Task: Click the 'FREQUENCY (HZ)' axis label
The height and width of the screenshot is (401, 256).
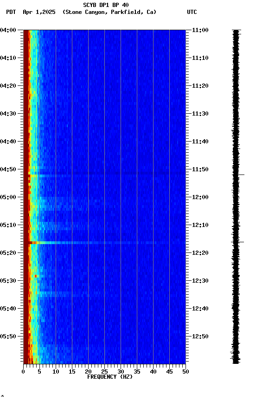Action: point(110,377)
